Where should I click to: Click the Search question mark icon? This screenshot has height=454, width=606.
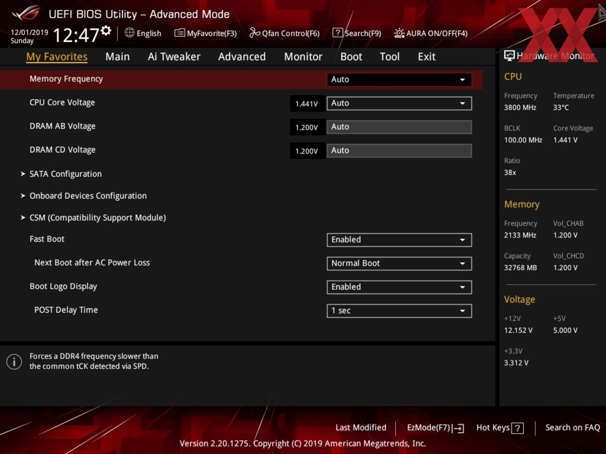pos(338,33)
